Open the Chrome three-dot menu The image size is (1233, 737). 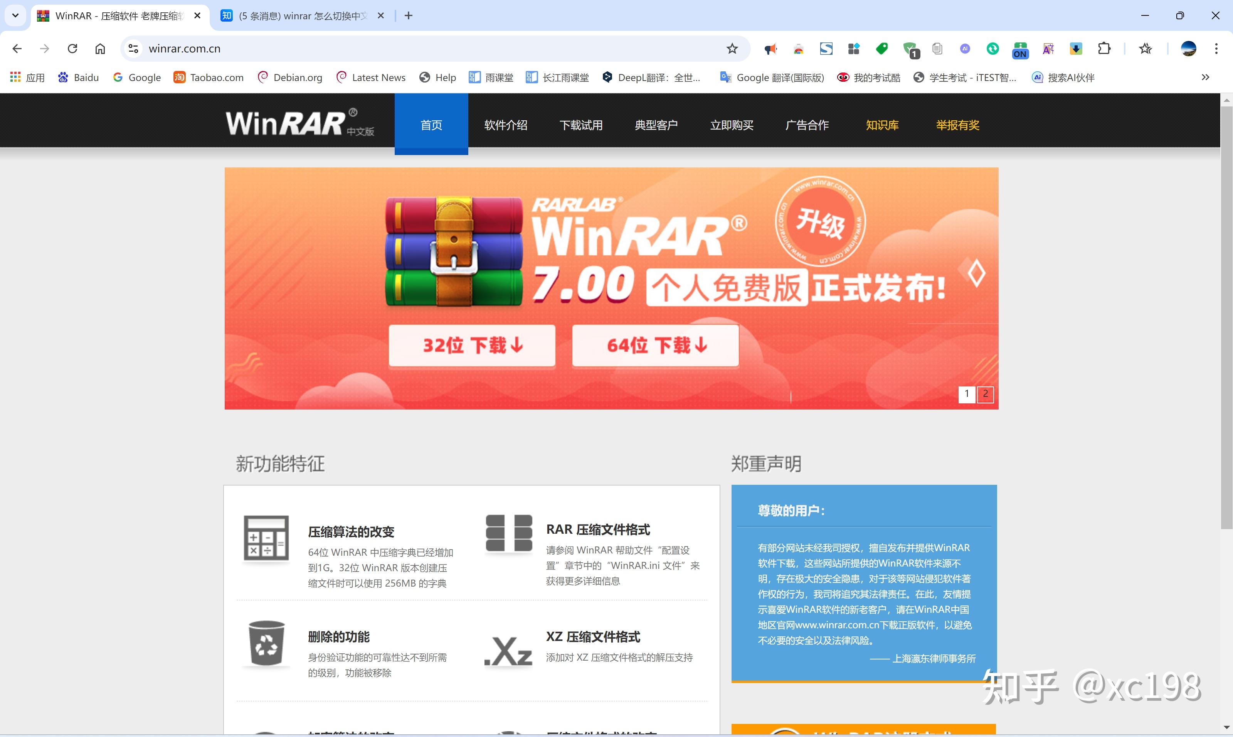coord(1217,48)
